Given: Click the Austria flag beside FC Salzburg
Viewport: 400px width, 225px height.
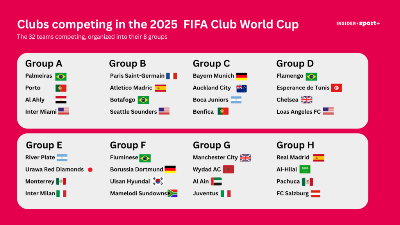Looking at the screenshot, I should pyautogui.click(x=316, y=194).
